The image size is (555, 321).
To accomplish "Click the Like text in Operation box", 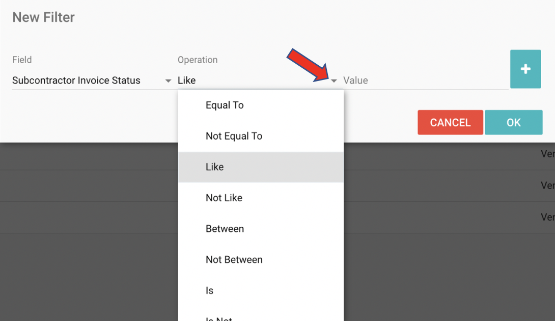I will pos(186,81).
